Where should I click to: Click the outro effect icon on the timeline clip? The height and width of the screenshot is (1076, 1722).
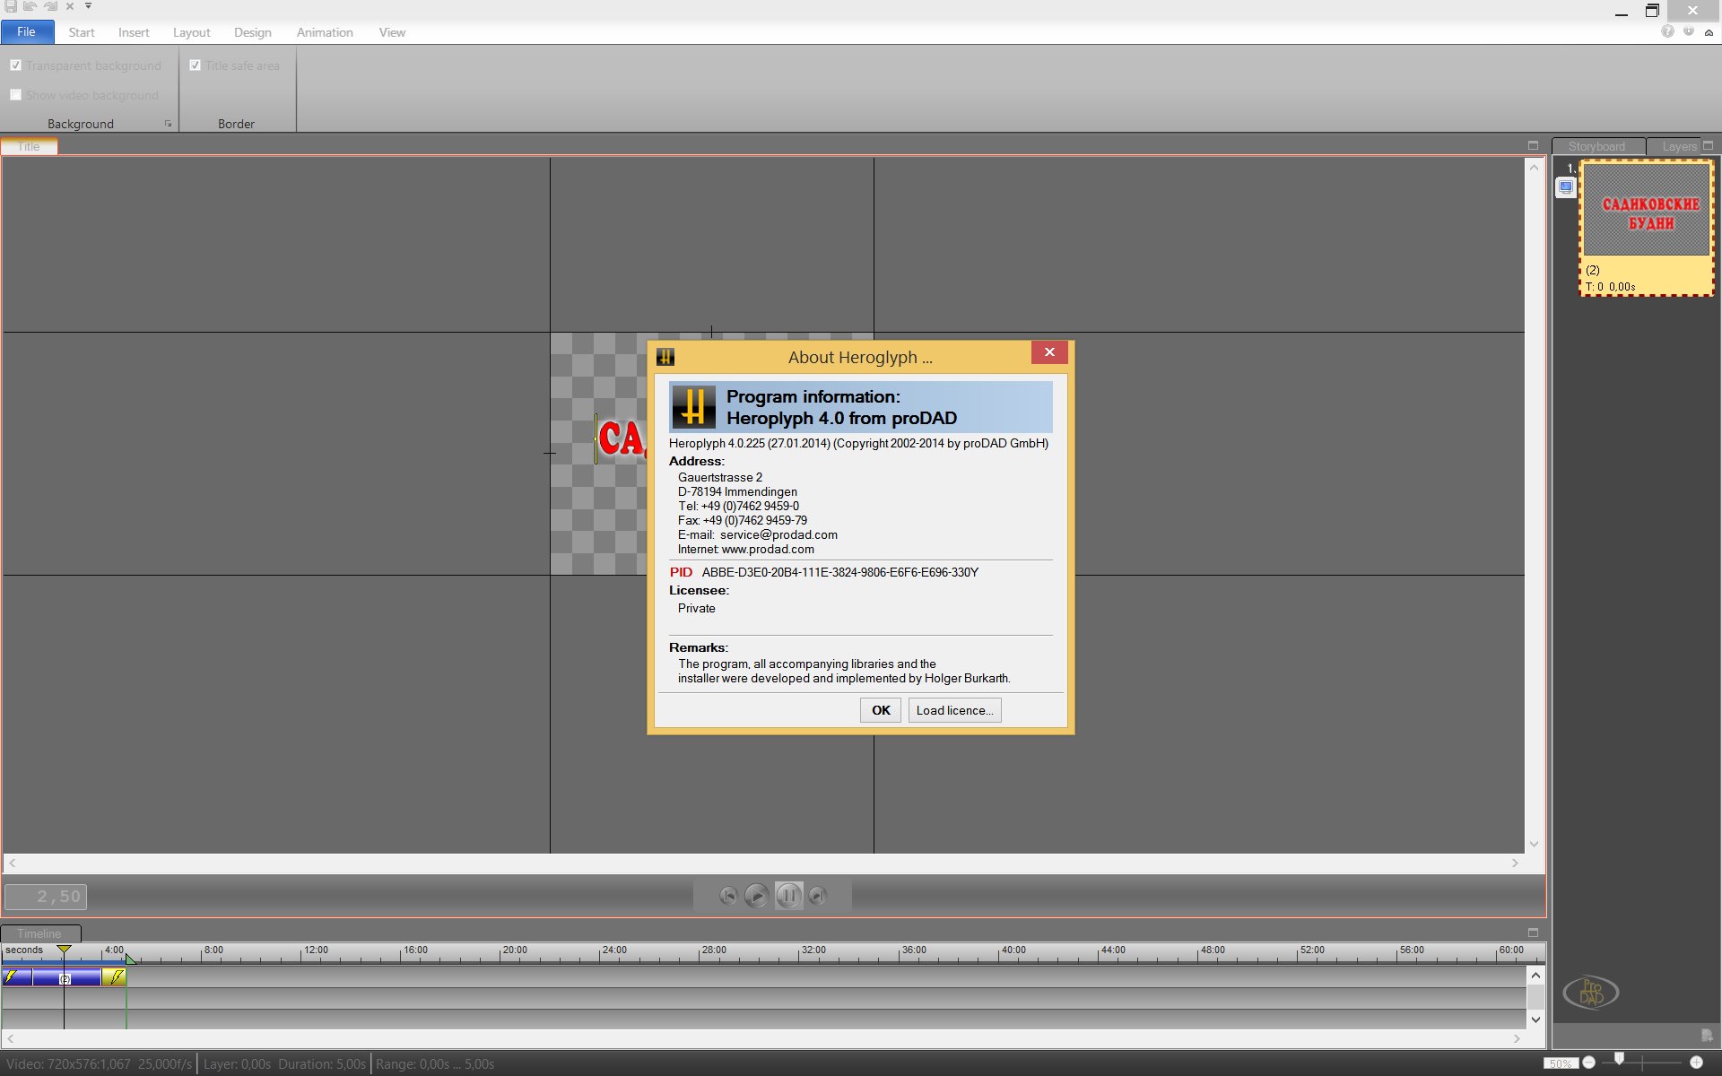[x=116, y=976]
